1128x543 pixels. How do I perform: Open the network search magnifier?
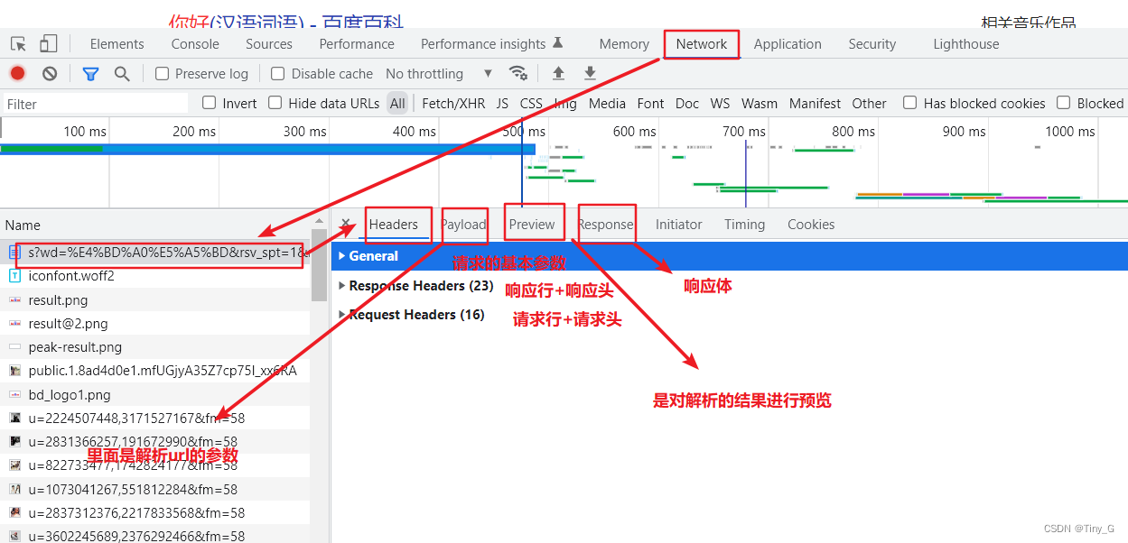122,74
